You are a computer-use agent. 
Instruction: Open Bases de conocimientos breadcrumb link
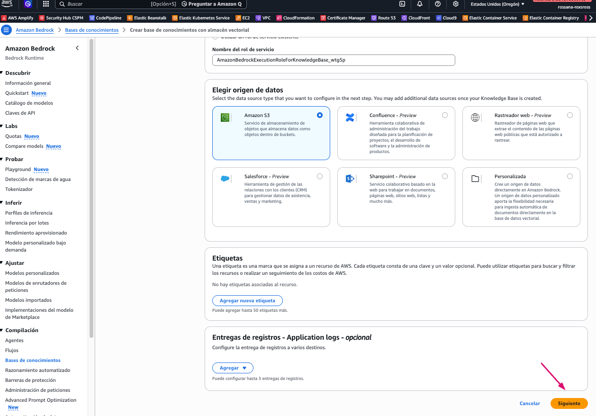pyautogui.click(x=92, y=30)
